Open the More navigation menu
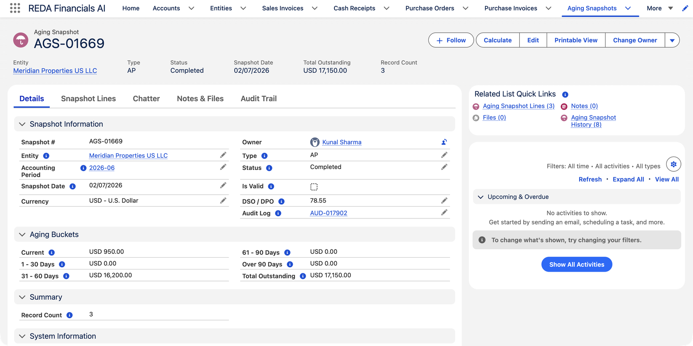Viewport: 693px width, 346px height. coord(660,8)
